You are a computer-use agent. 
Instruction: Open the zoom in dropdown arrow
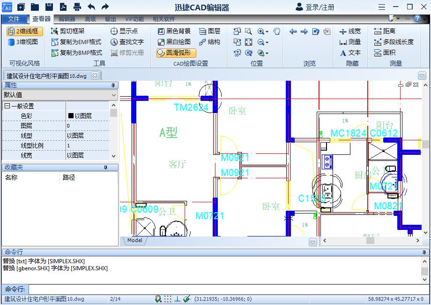point(267,31)
